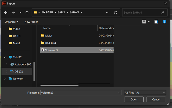The image size is (172, 108).
Task: Expand the Autodesk 360 node
Action: click(x=6, y=65)
